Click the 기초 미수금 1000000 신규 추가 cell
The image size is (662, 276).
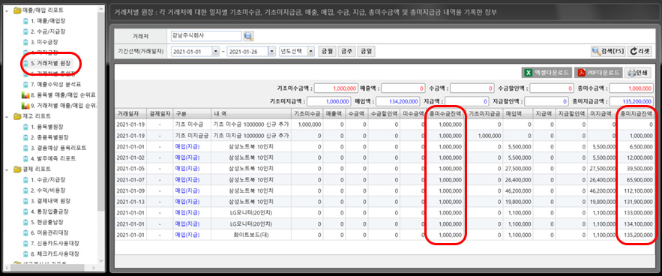pos(251,124)
